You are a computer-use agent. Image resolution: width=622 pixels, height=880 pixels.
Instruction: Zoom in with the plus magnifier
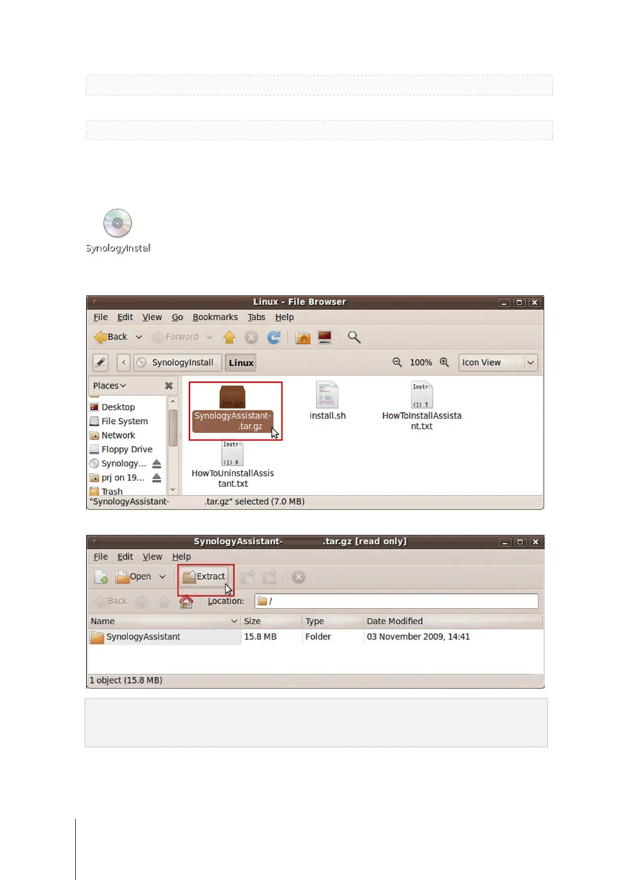coord(444,362)
